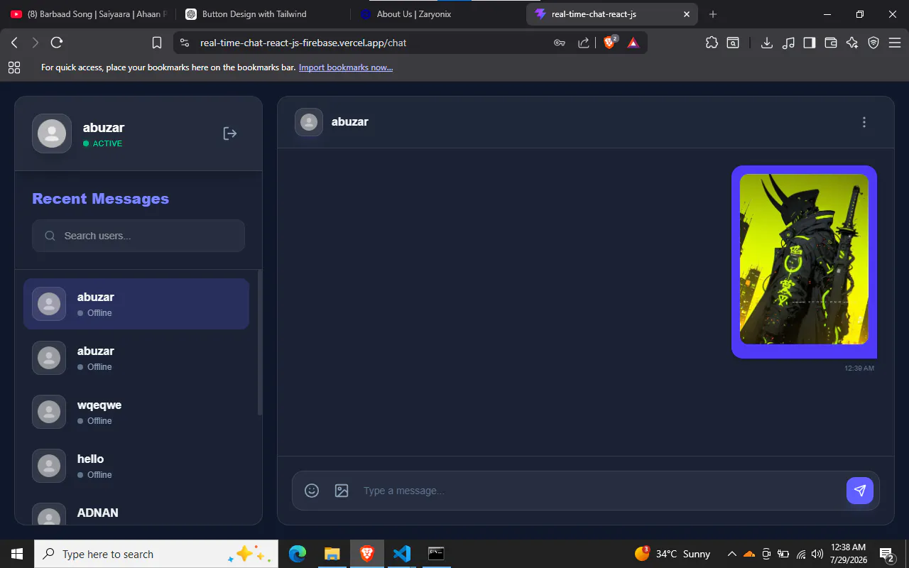Click the 12:39 AM message timestamp
This screenshot has height=568, width=909.
(x=859, y=368)
